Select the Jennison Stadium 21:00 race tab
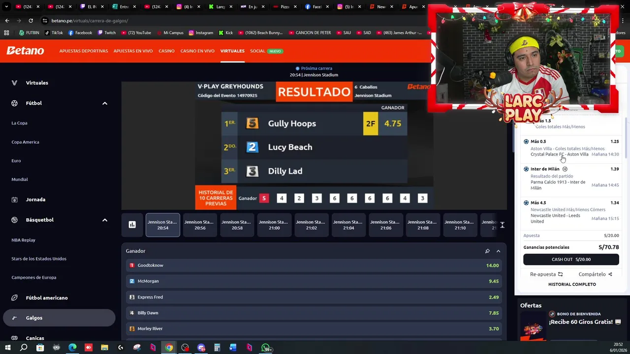Screen dimensions: 630x354 [274, 225]
